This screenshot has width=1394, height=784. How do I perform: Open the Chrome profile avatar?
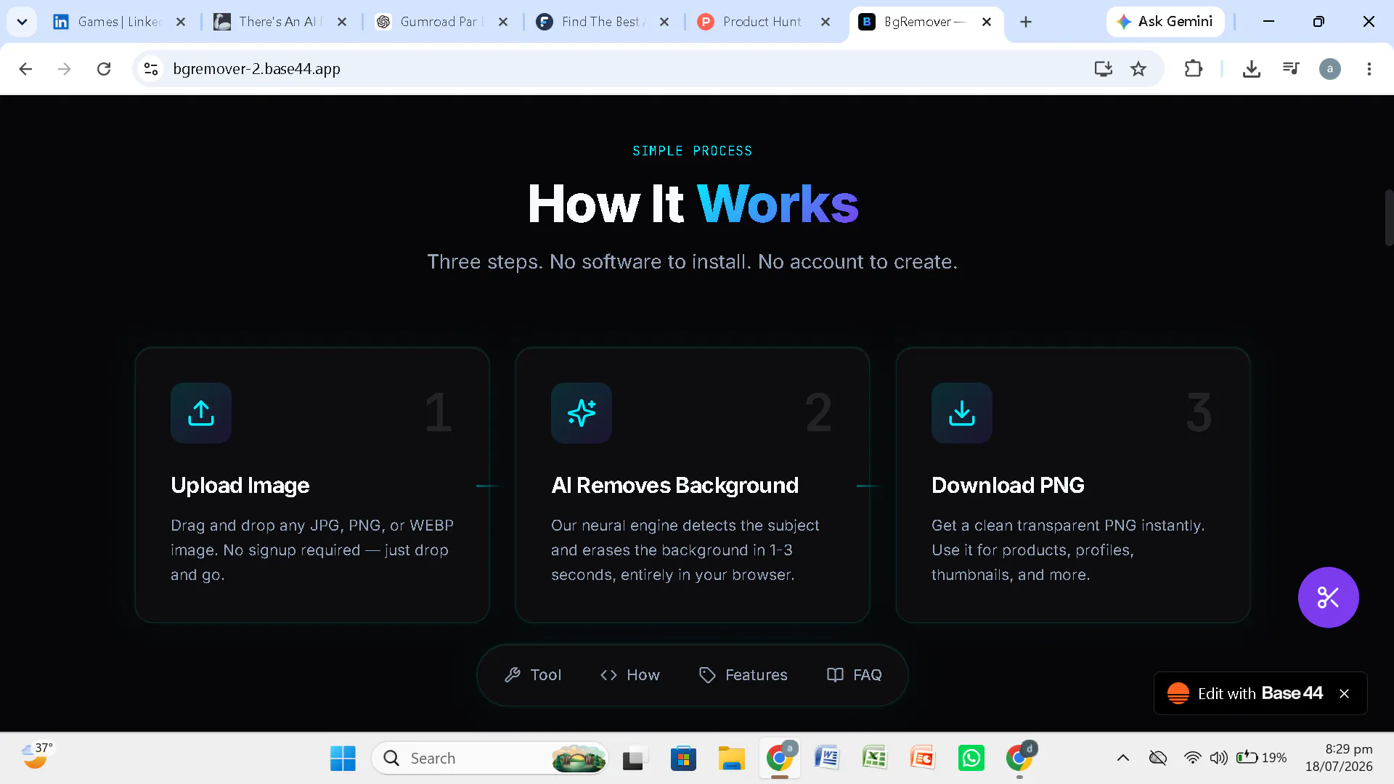point(1330,69)
